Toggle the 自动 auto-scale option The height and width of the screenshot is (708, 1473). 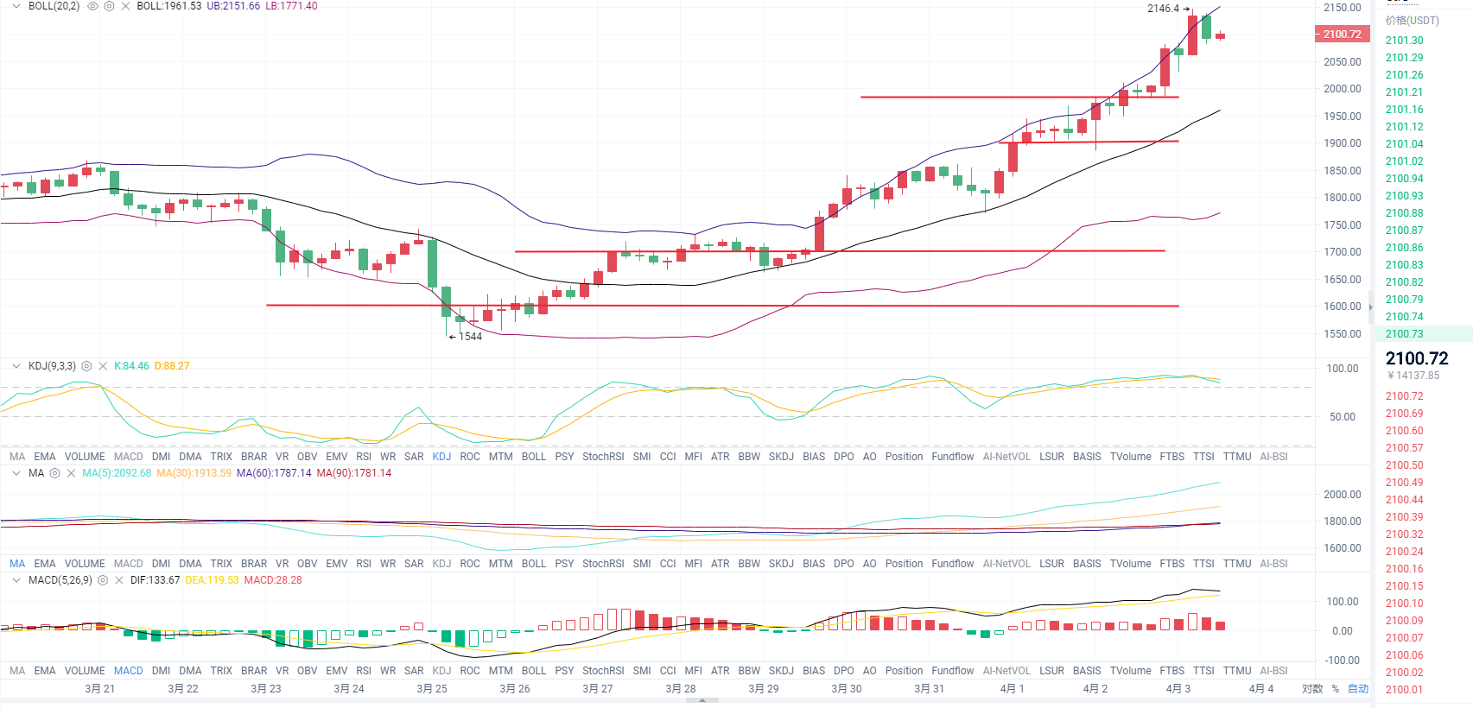point(1358,689)
